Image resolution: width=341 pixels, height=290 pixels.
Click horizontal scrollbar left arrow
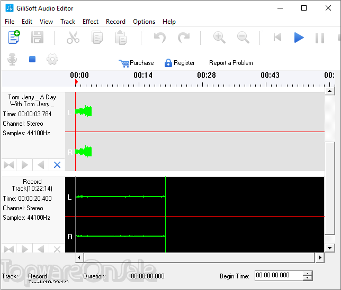79,257
